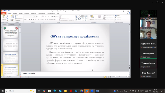Switch to the Структура outline tab
Image resolution: width=165 pixels, height=93 pixels.
coord(11,25)
